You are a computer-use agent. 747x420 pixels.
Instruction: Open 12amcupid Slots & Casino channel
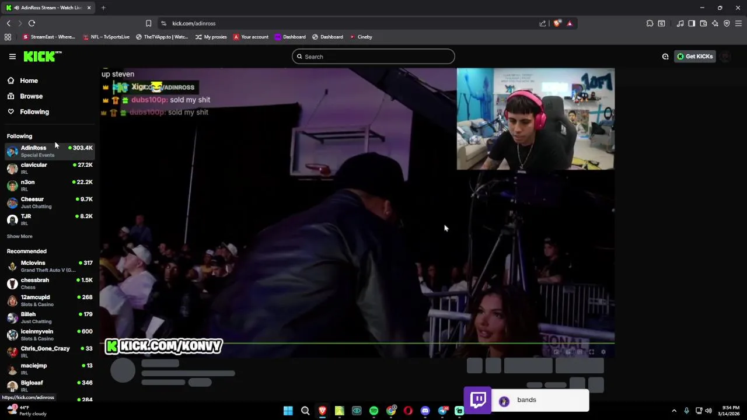pos(50,300)
